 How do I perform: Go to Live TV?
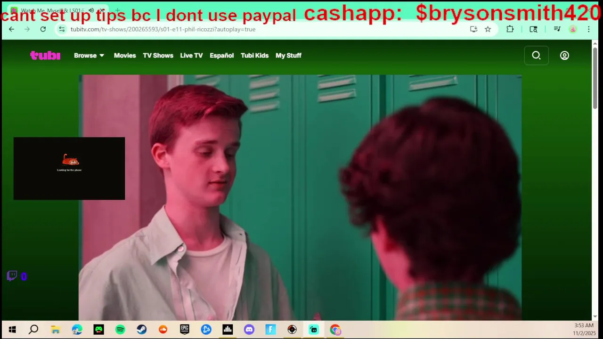[x=191, y=56]
